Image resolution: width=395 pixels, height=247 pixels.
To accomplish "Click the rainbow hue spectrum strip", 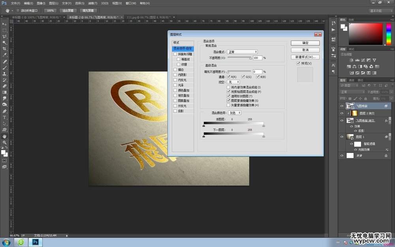I will 389,34.
